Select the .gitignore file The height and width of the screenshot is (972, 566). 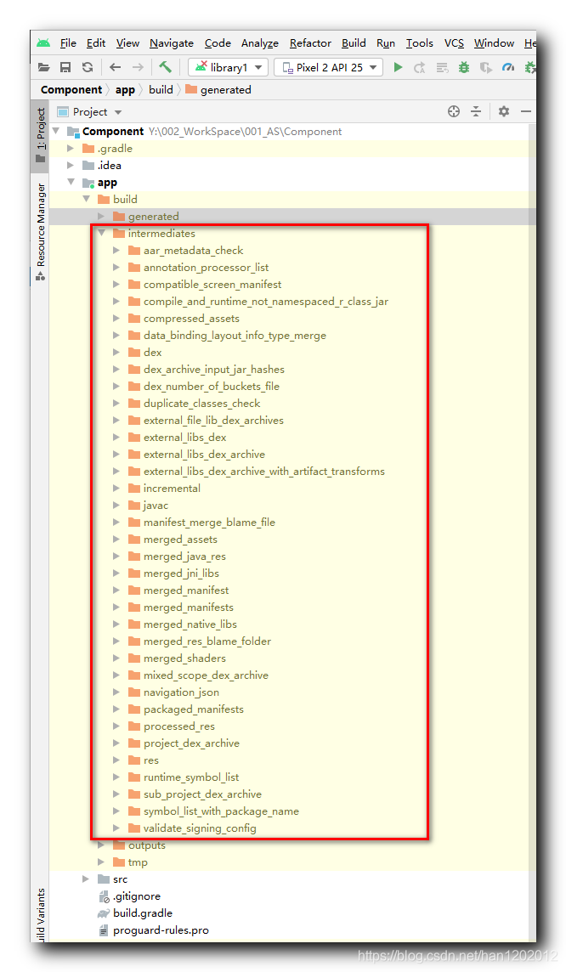pyautogui.click(x=136, y=896)
